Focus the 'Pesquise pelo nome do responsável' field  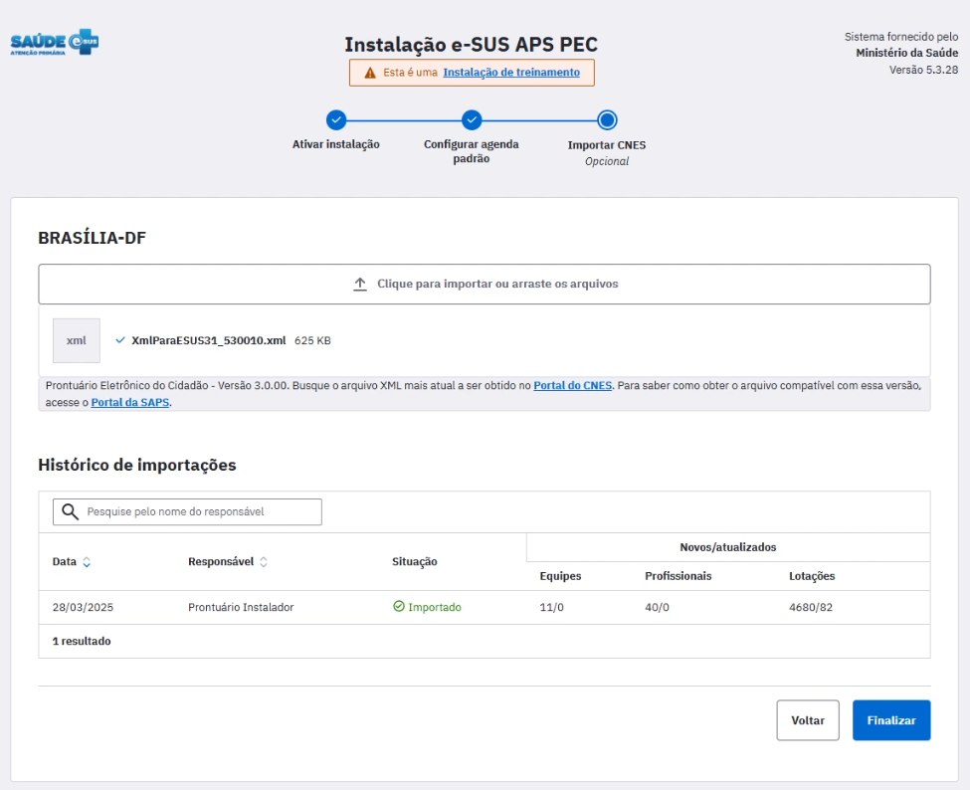(187, 511)
